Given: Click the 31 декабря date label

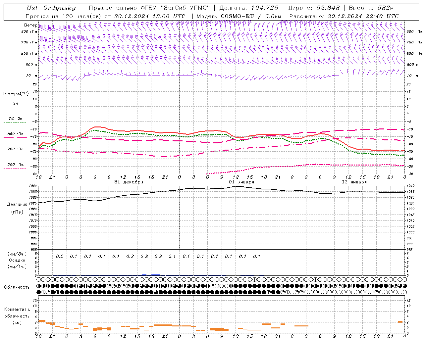Looking at the screenshot, I should click(129, 182).
